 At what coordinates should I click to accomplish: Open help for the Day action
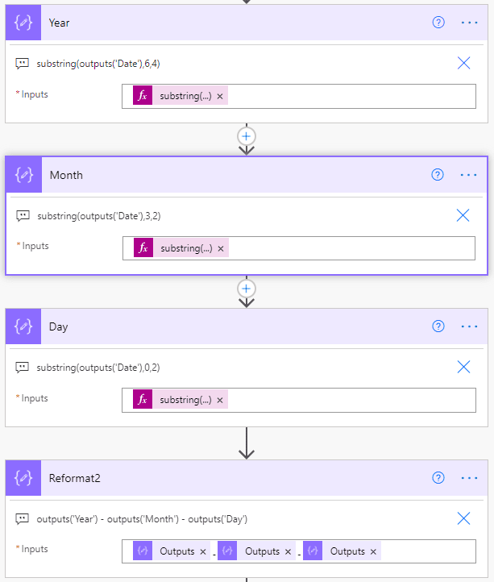438,326
